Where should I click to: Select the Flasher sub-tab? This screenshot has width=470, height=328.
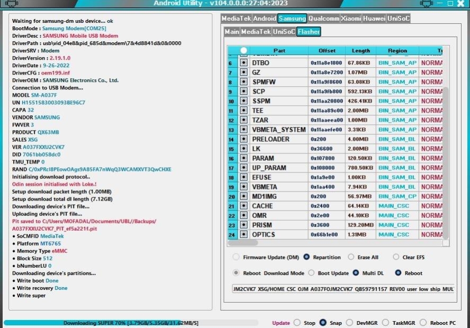tap(309, 31)
